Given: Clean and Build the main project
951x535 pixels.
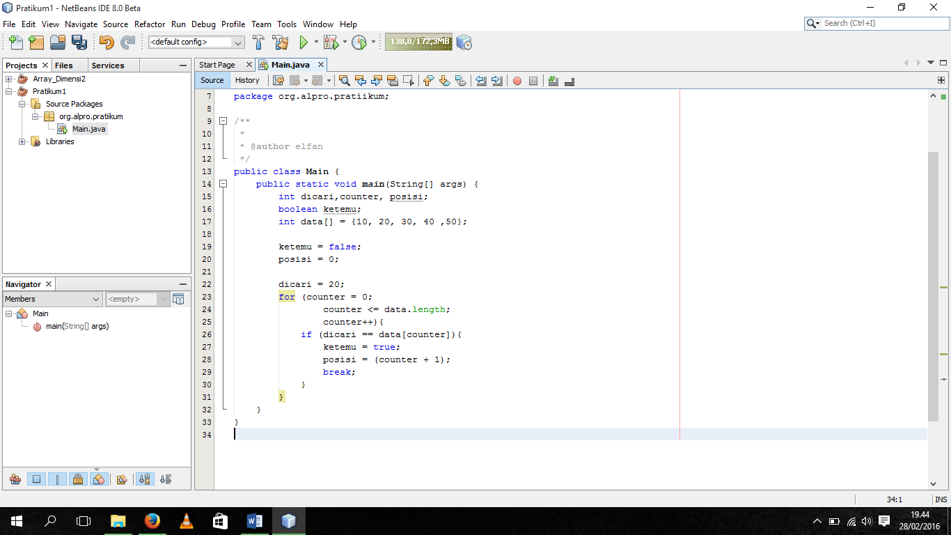Looking at the screenshot, I should pyautogui.click(x=280, y=42).
